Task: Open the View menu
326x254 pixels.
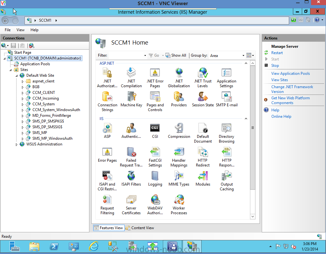Action: 20,30
